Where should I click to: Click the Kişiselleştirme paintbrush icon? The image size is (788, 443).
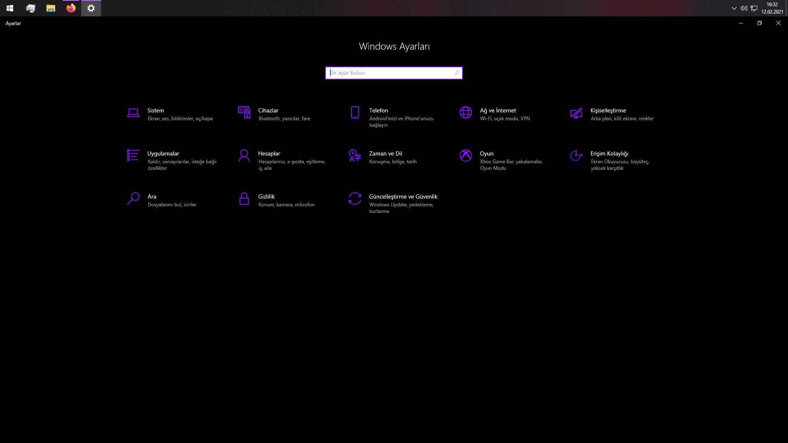576,113
